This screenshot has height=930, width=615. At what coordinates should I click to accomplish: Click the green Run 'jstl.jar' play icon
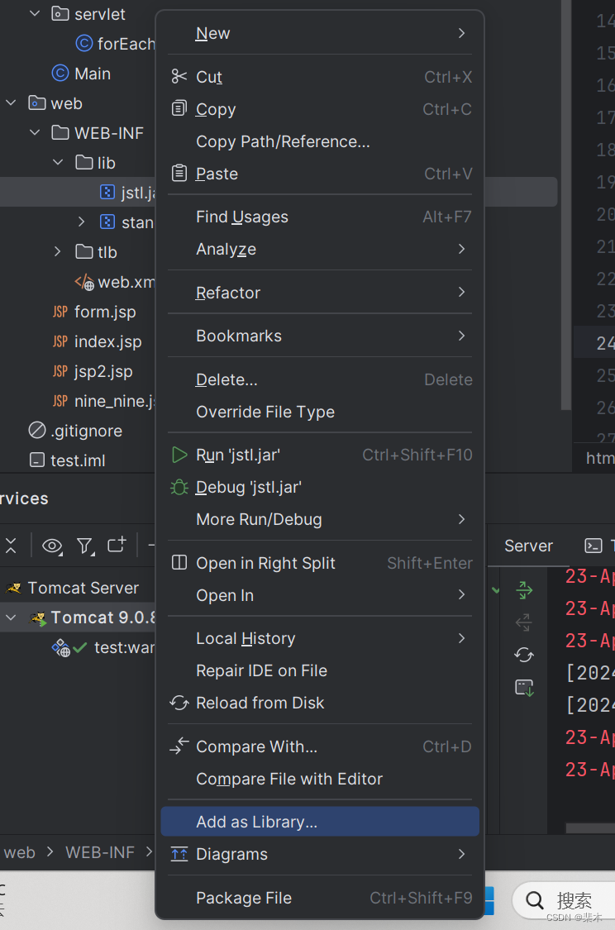(179, 455)
